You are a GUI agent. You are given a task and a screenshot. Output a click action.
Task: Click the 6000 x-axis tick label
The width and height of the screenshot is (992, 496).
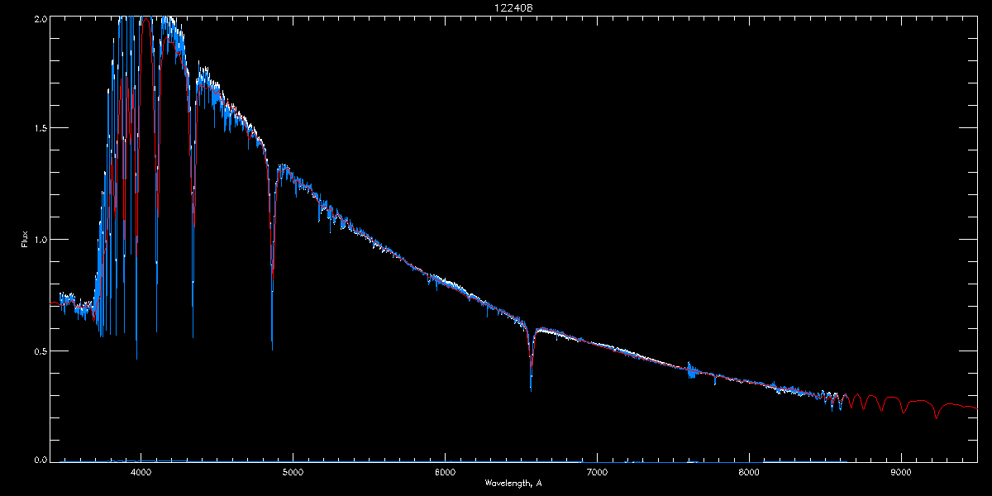pos(446,472)
